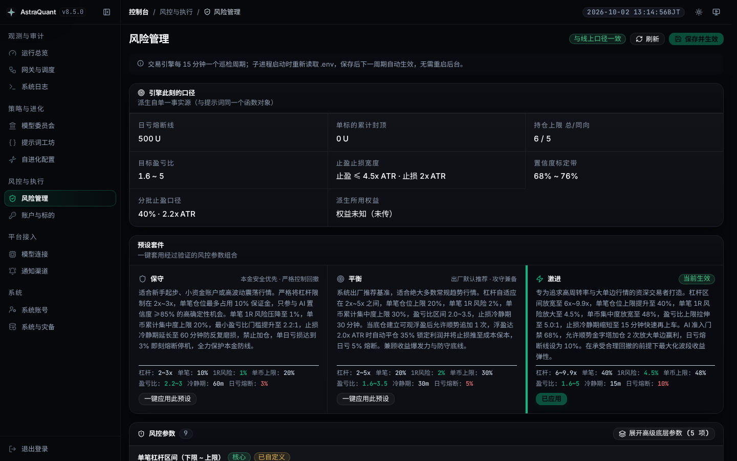Screen dimensions: 737x461
Task: Click the version label v8.5.0
Action: click(73, 12)
